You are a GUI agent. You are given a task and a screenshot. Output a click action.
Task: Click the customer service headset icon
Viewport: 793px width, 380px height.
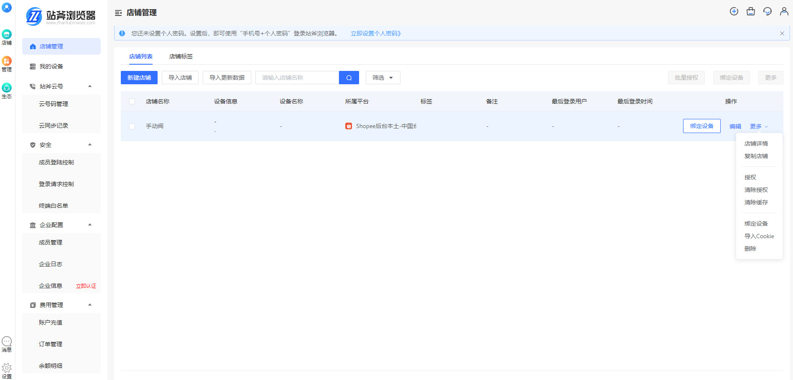pos(768,12)
